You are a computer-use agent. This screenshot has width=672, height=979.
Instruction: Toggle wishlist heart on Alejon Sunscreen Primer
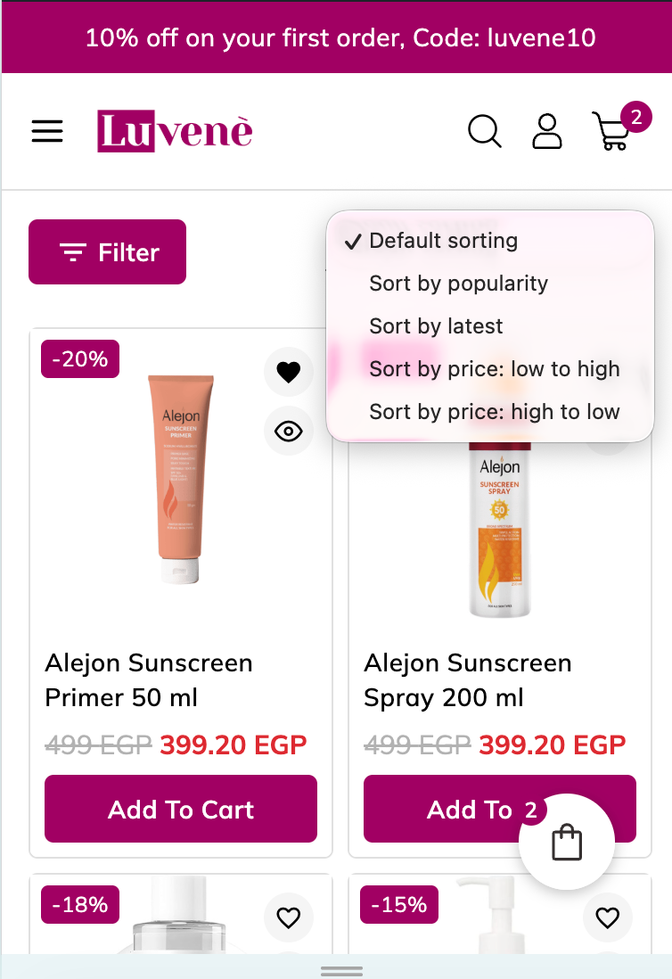click(289, 372)
